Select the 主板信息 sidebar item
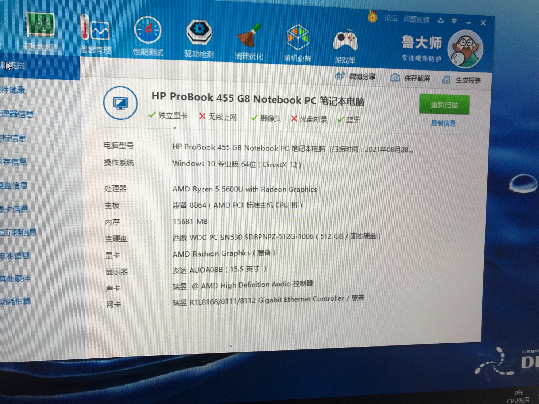The image size is (539, 404). (13, 138)
